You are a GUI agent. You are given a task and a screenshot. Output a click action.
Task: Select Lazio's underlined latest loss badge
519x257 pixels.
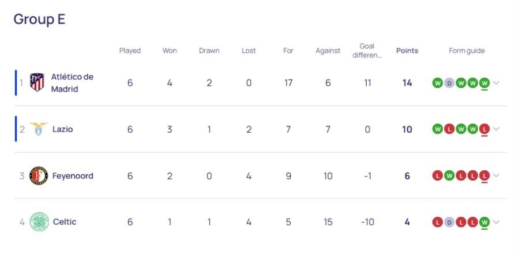click(484, 129)
